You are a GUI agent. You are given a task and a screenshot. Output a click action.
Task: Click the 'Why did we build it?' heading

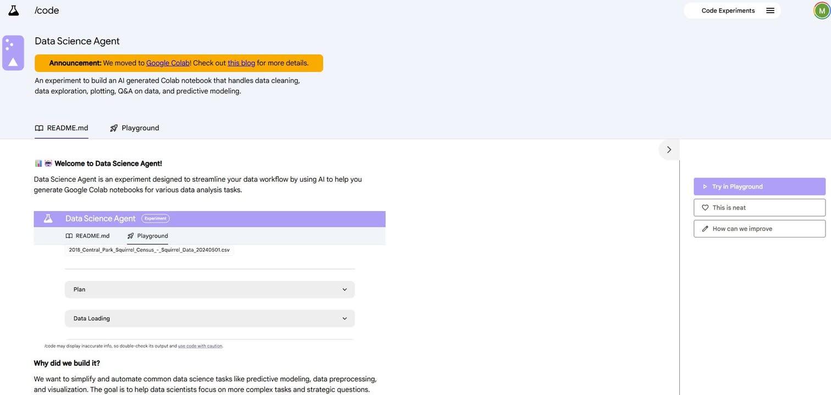pyautogui.click(x=67, y=363)
